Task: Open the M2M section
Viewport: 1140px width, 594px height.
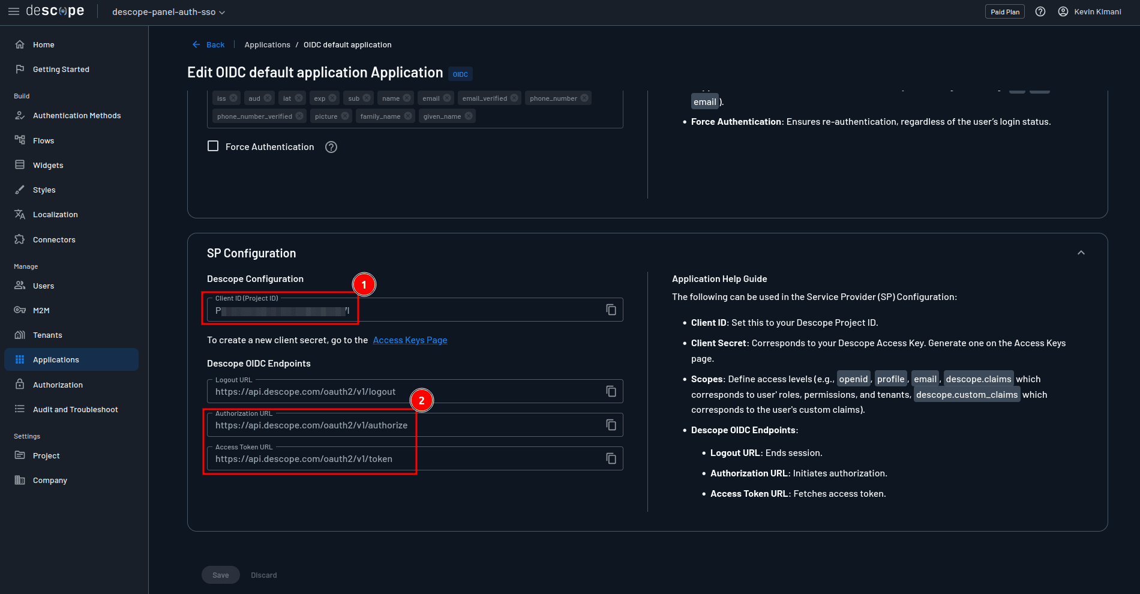Action: (x=41, y=310)
